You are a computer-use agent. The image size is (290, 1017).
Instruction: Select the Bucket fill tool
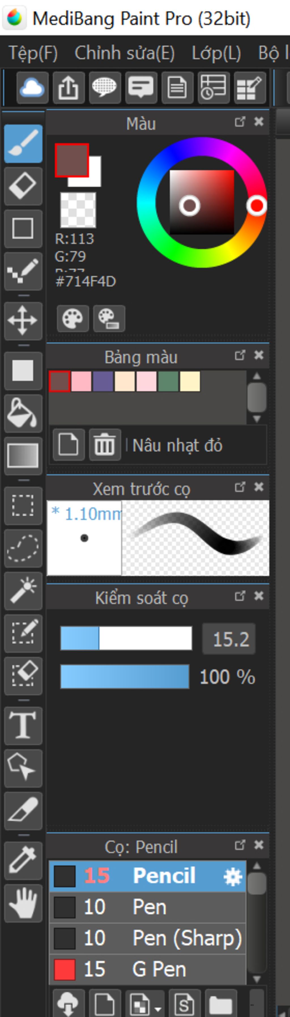[x=23, y=413]
